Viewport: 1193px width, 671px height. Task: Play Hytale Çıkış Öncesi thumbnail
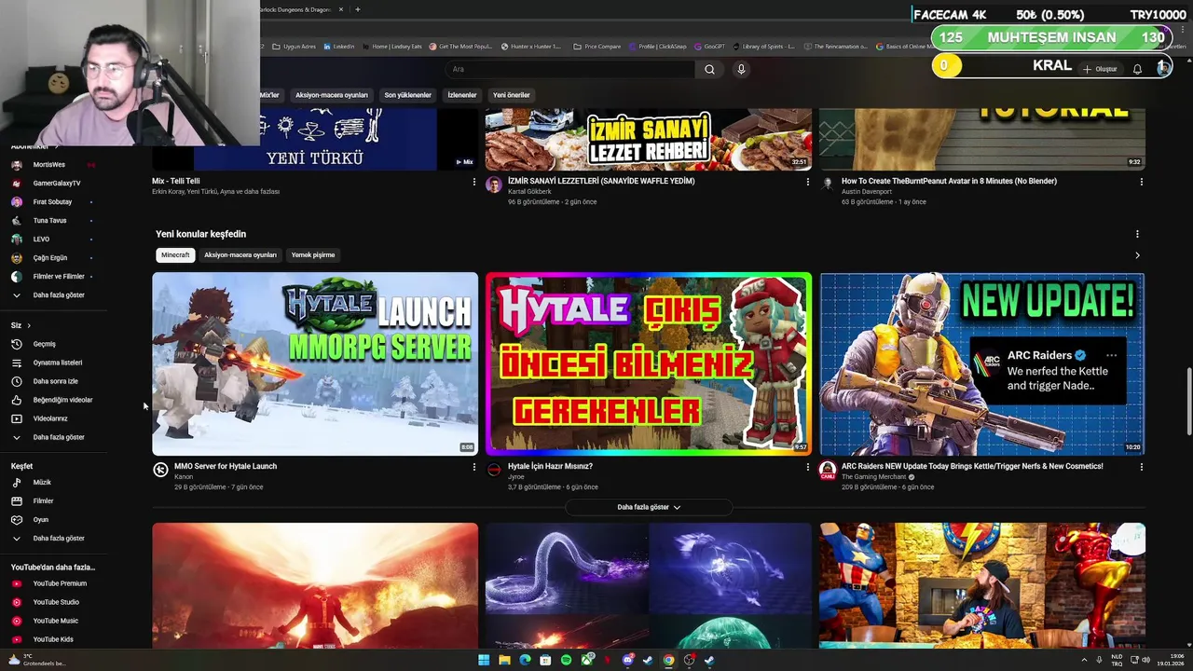click(x=649, y=363)
